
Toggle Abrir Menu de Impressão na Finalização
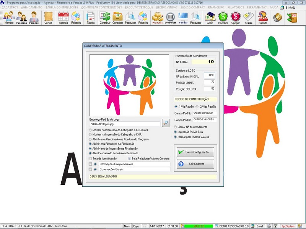(x=90, y=148)
